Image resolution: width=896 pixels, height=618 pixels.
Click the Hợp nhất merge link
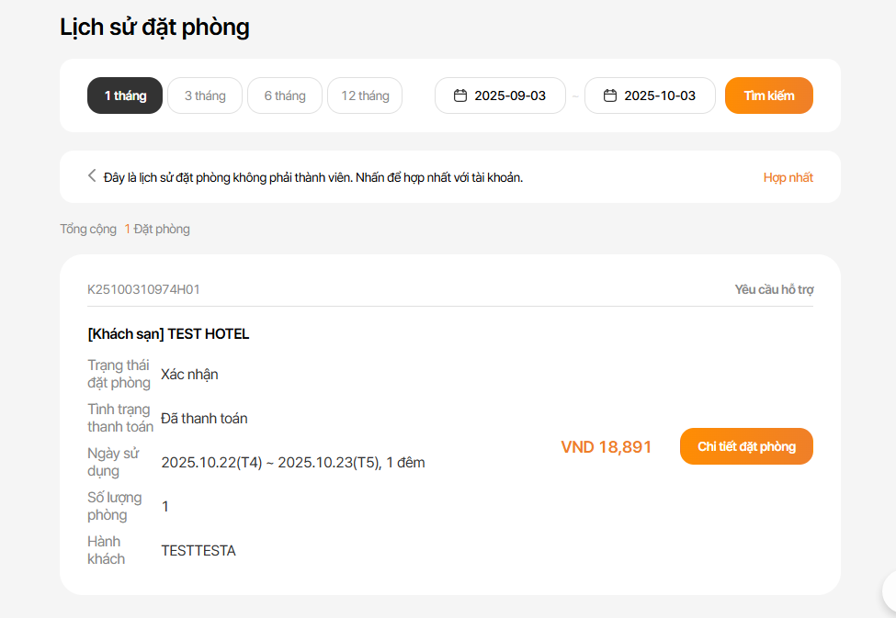pyautogui.click(x=788, y=177)
